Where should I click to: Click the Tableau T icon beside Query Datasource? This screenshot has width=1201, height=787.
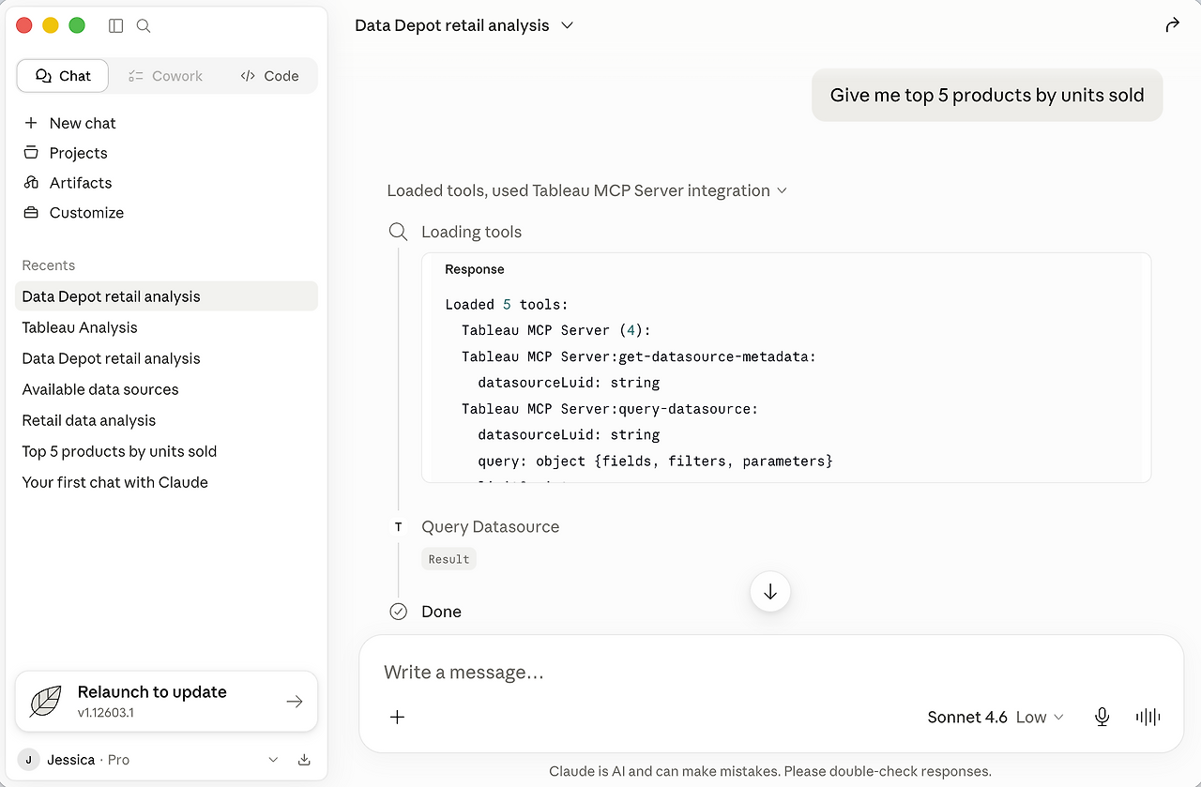(399, 527)
